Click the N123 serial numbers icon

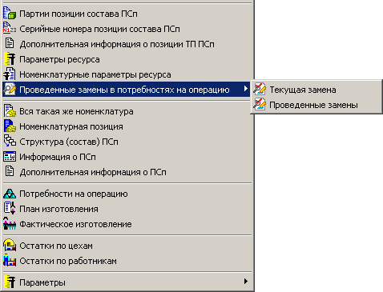pos(10,29)
